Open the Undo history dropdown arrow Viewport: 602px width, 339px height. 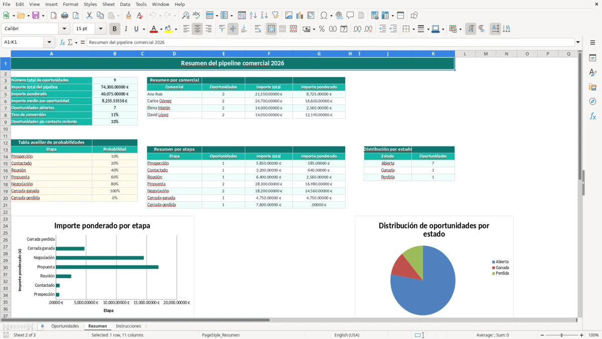160,16
